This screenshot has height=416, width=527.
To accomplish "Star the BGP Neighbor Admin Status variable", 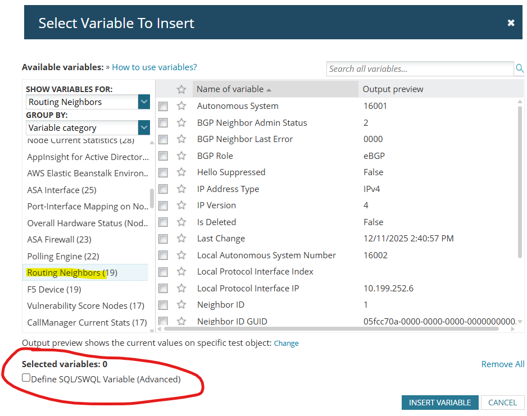I will pos(181,122).
